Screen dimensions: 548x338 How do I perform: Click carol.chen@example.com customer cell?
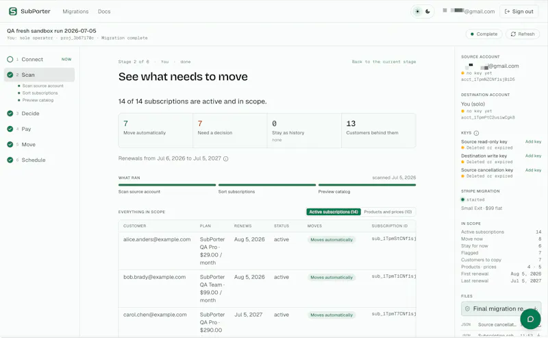pos(155,315)
